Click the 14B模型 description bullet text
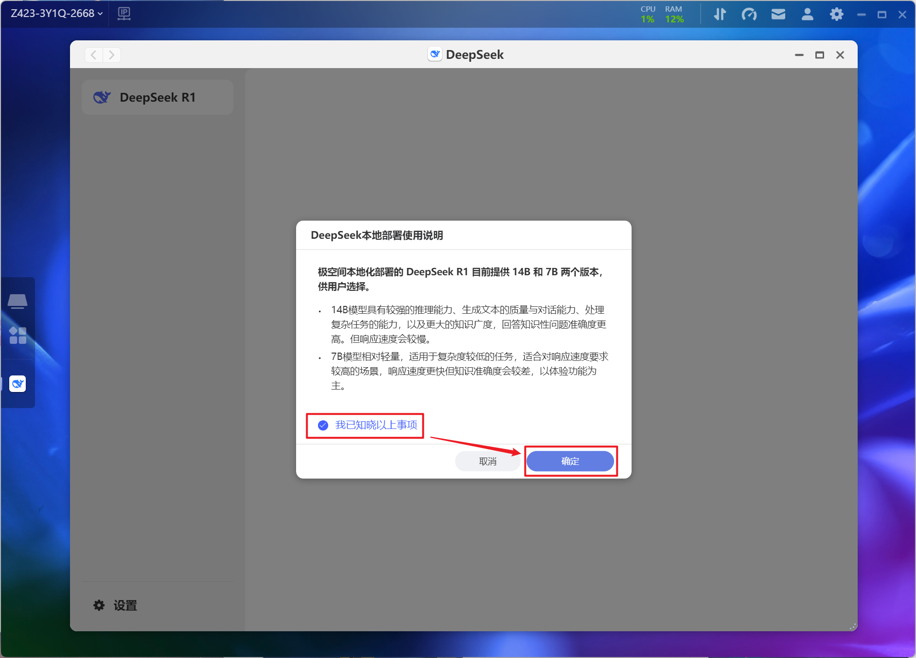Screen dimensions: 916x658 click(x=469, y=324)
